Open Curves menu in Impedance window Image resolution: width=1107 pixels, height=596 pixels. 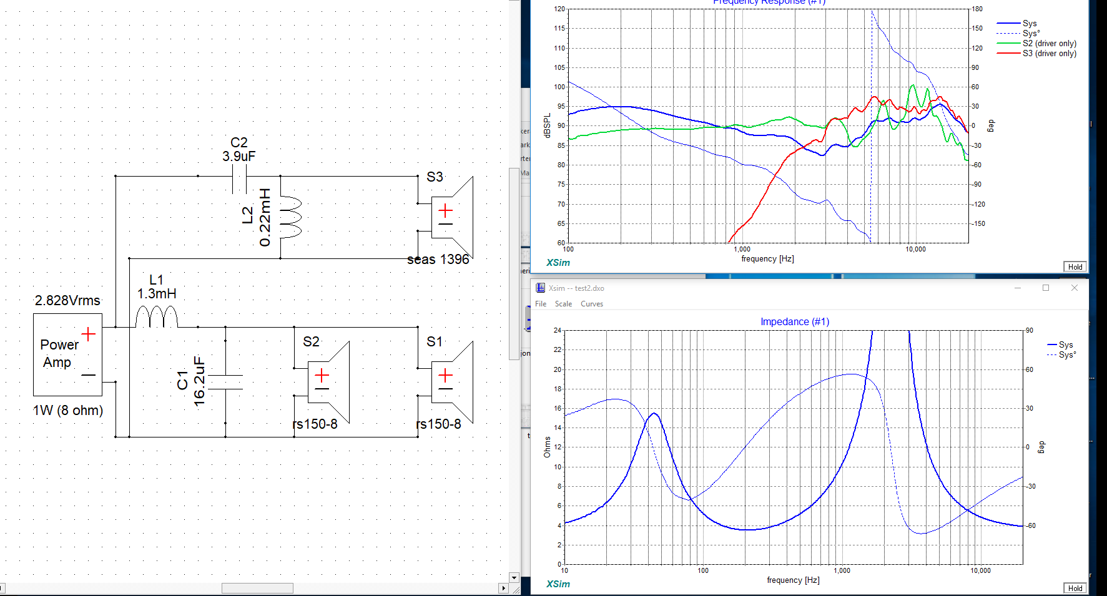[x=592, y=304]
